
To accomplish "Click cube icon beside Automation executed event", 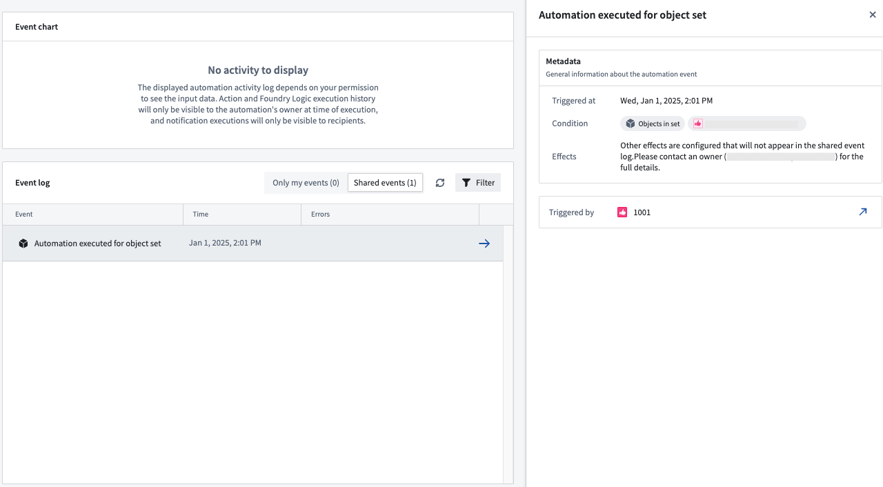I will pos(23,243).
